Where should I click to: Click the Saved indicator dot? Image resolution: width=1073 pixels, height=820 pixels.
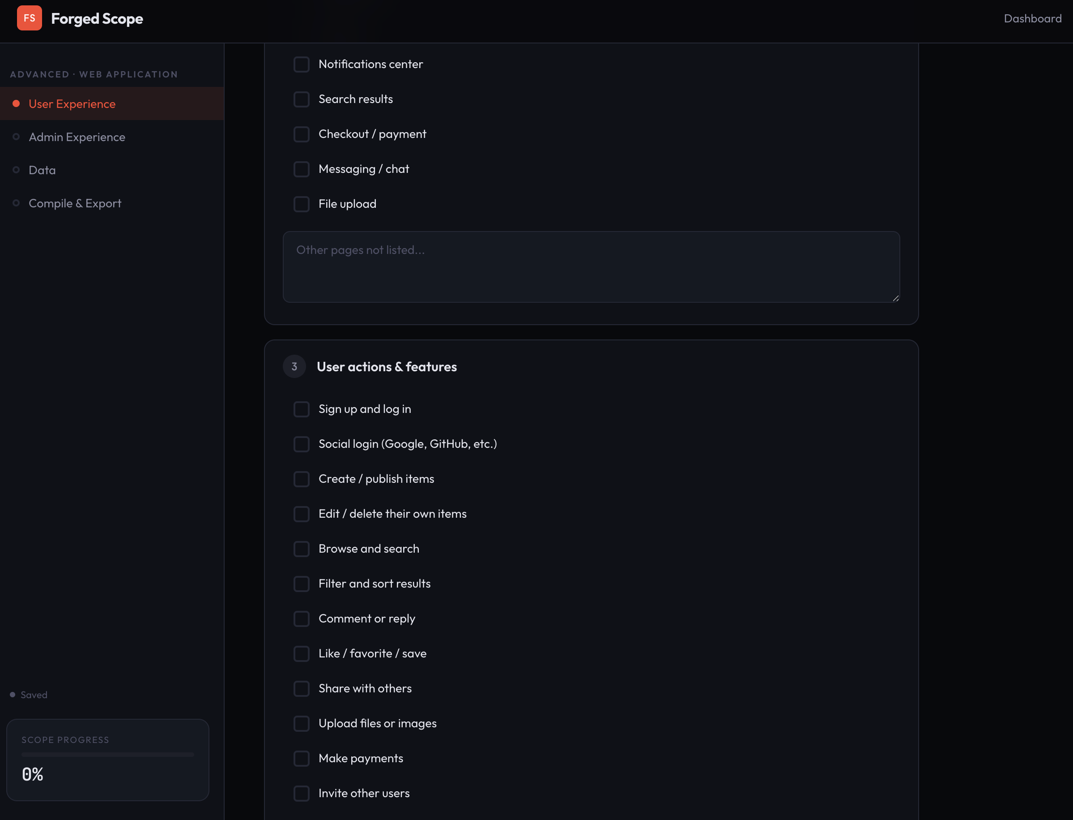(x=12, y=695)
